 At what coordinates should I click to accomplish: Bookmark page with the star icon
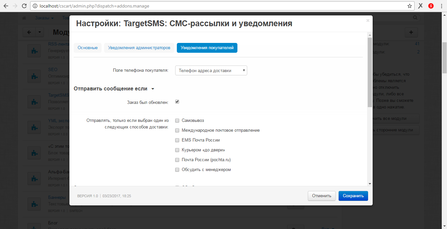[410, 6]
